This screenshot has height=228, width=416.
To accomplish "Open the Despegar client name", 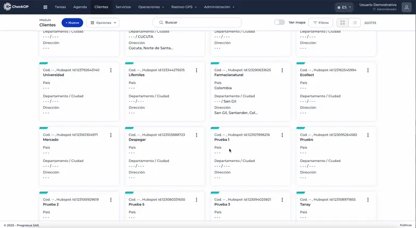I will pyautogui.click(x=137, y=140).
